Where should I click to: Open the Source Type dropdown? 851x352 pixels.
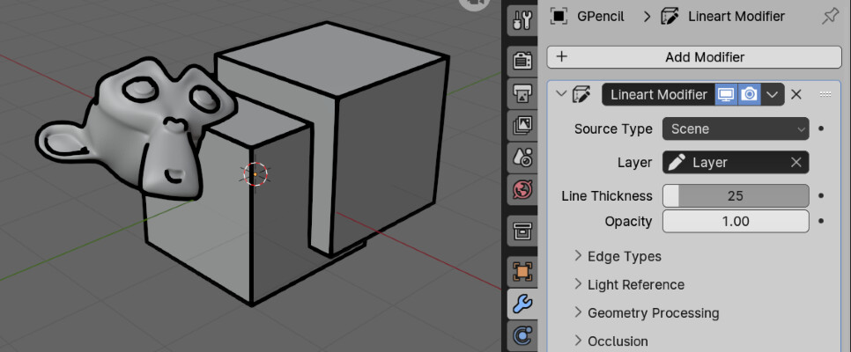click(735, 128)
